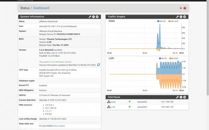Collapse the Interfaces widget

tap(181, 97)
